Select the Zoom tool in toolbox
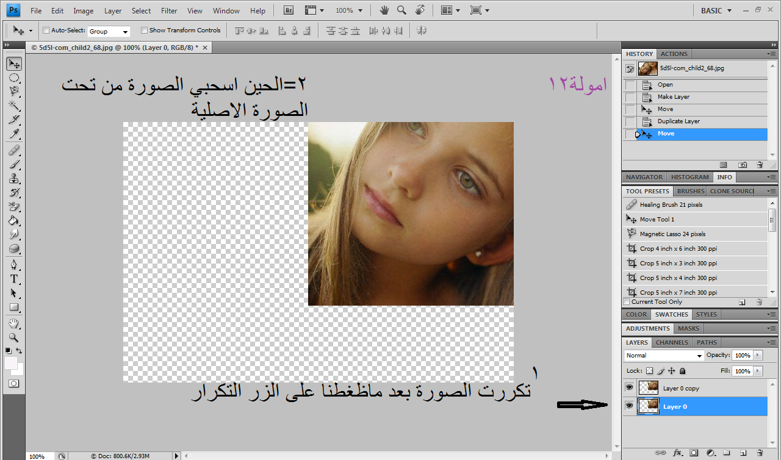This screenshot has height=460, width=781. [13, 337]
